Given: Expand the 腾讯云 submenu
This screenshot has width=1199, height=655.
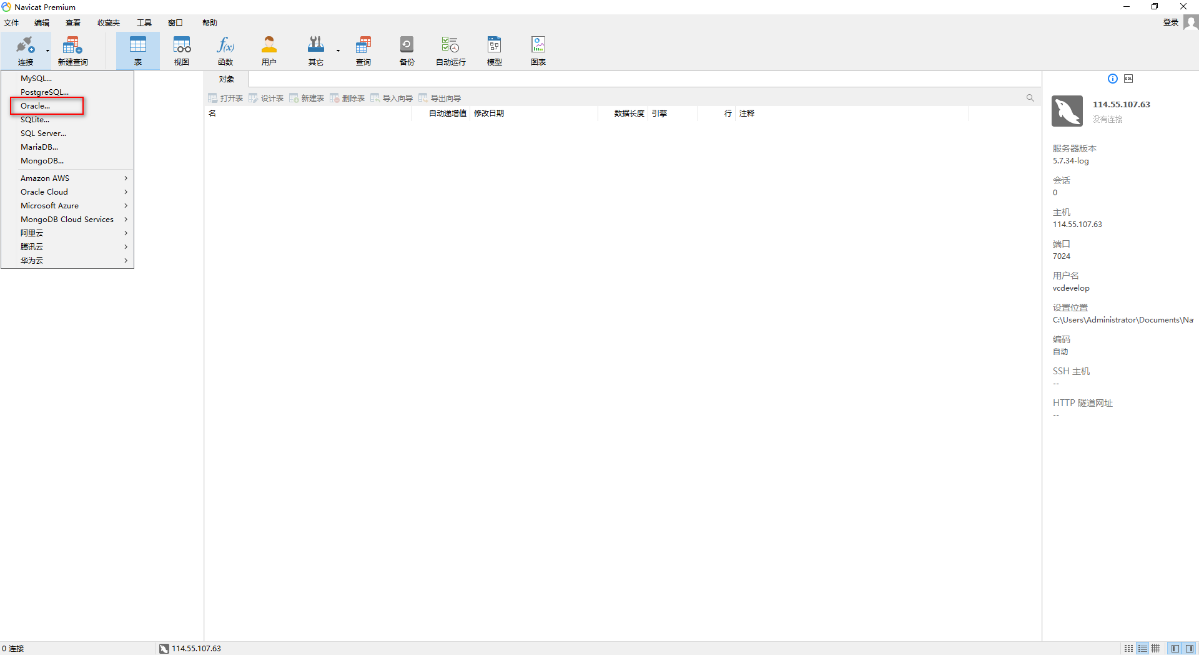Looking at the screenshot, I should pos(67,247).
